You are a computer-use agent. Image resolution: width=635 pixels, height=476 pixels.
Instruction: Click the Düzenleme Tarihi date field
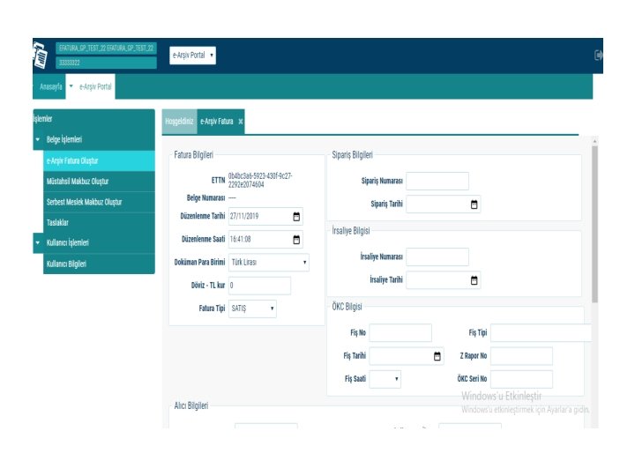(x=265, y=217)
